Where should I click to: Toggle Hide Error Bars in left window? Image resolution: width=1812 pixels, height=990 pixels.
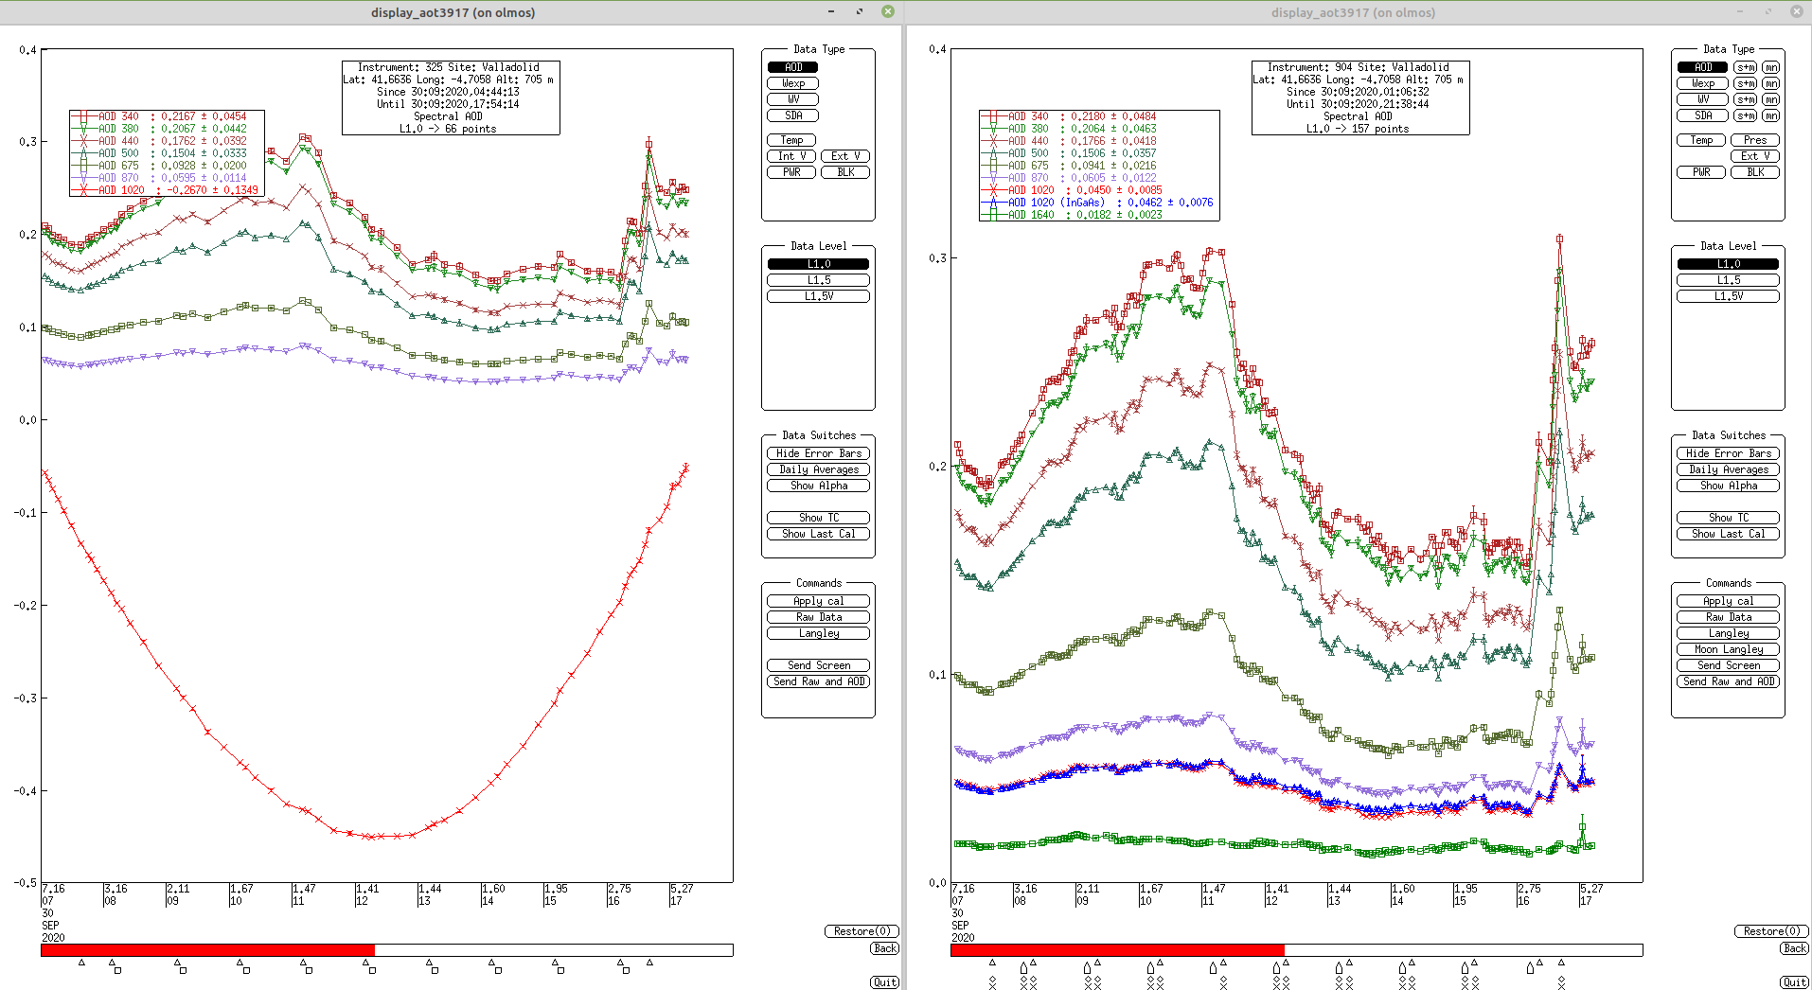[818, 453]
